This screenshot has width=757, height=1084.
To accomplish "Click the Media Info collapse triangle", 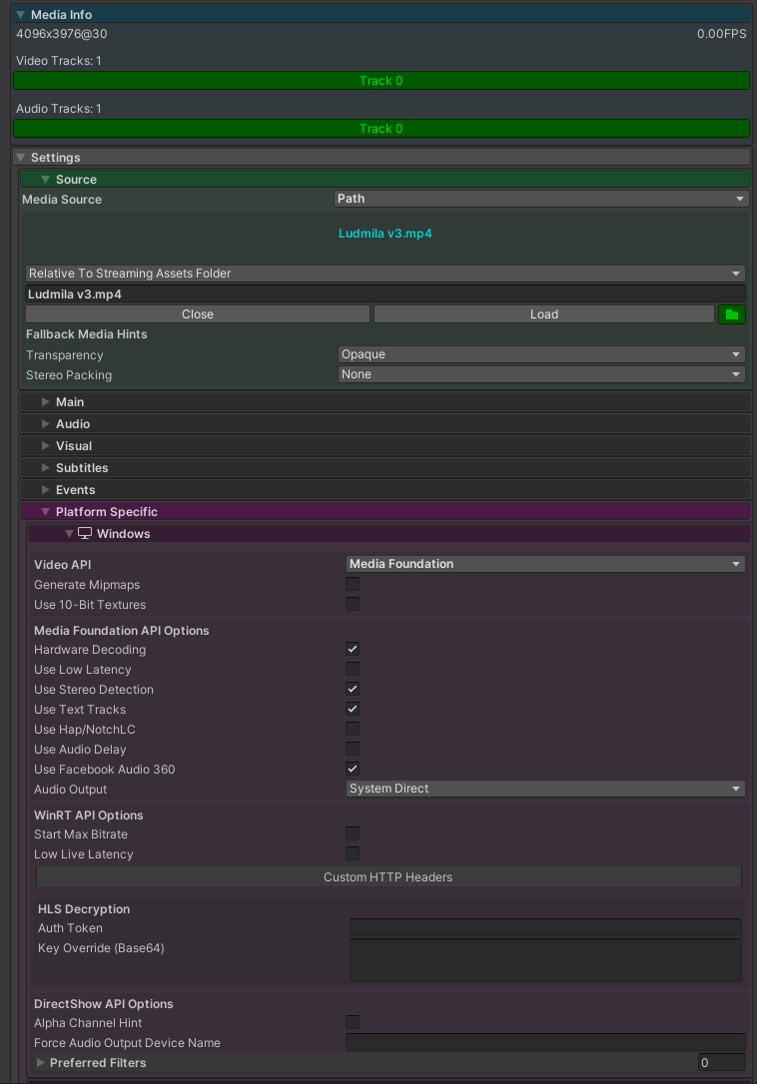I will coord(20,14).
